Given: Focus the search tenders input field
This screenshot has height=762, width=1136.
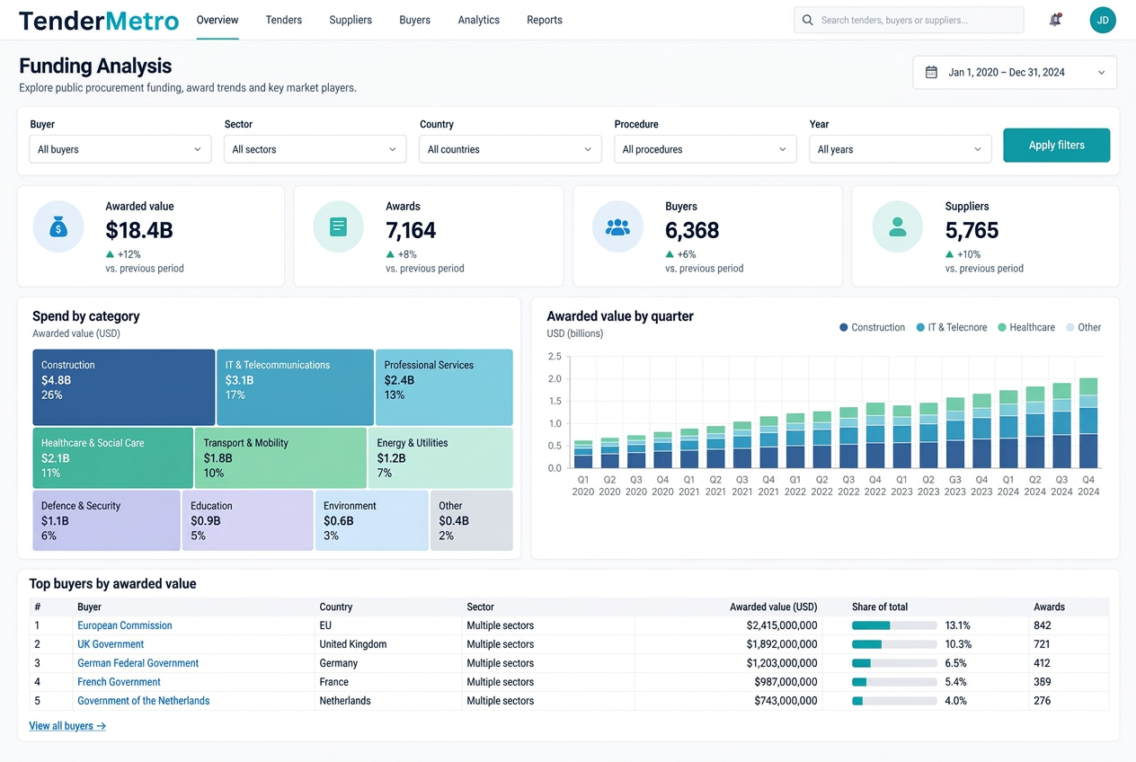Looking at the screenshot, I should 909,20.
